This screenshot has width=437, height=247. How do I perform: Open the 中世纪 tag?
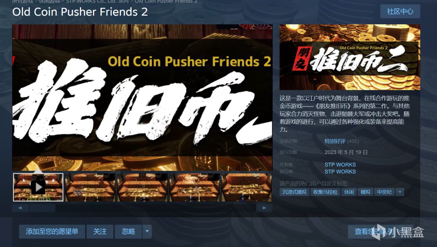(384, 192)
